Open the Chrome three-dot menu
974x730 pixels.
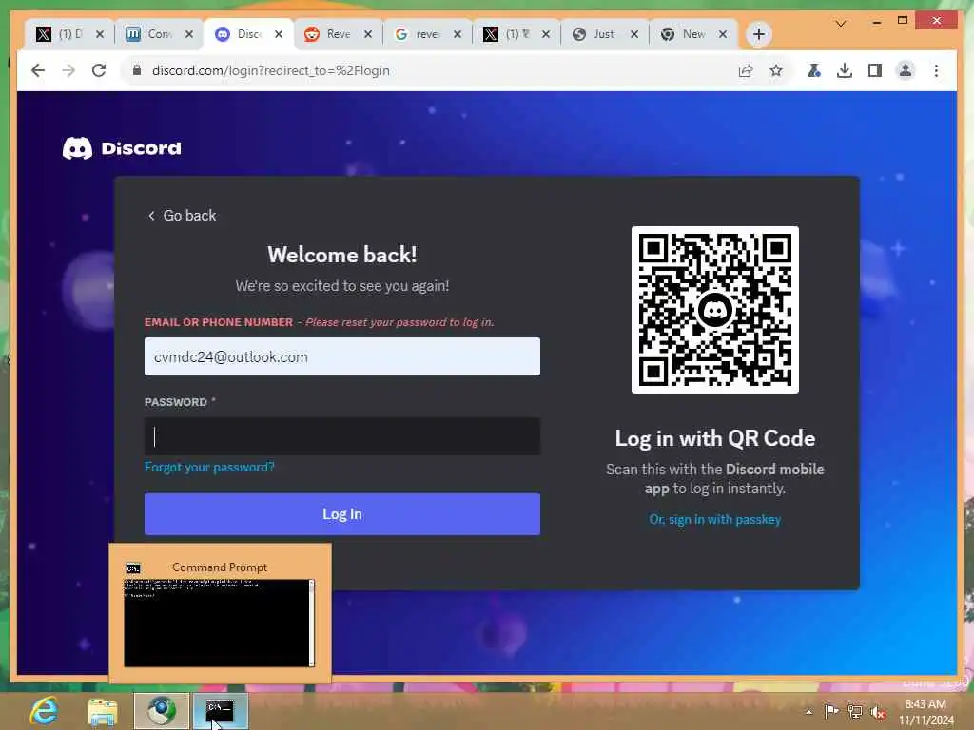(x=936, y=70)
